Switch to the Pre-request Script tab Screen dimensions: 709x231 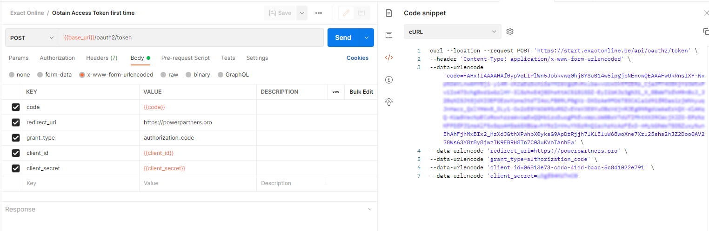[185, 58]
